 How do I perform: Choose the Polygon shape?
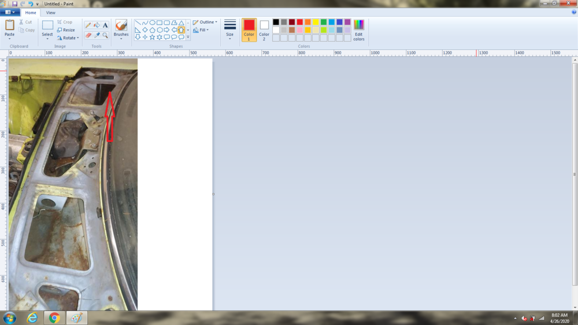(174, 23)
